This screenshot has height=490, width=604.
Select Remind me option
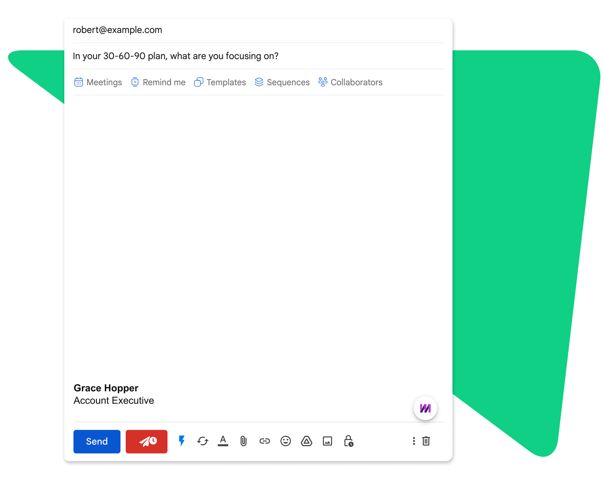pos(158,82)
